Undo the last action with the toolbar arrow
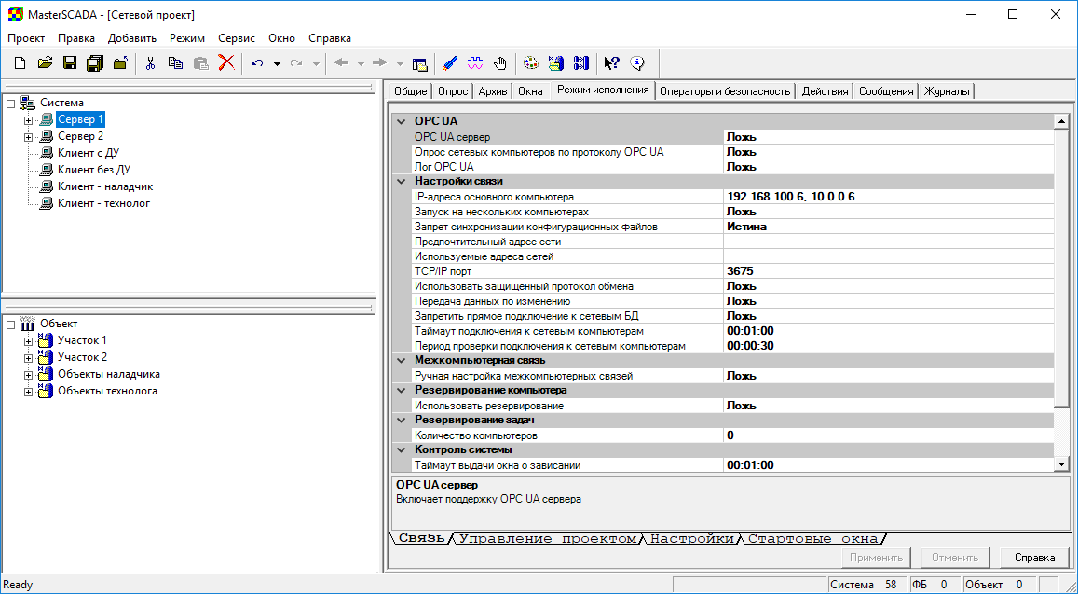 [x=257, y=63]
